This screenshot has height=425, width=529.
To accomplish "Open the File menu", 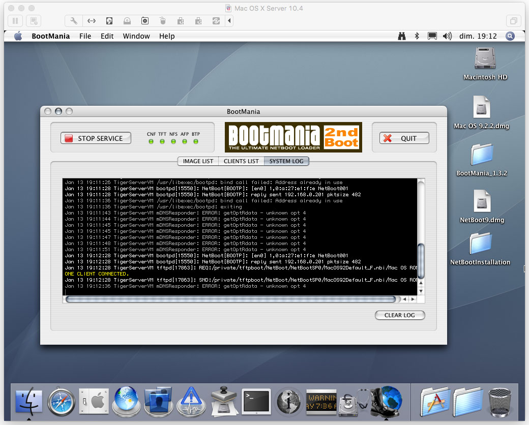I will tap(85, 36).
